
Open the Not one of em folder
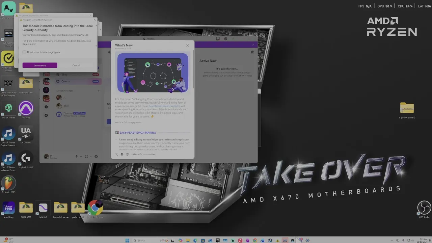click(26, 86)
